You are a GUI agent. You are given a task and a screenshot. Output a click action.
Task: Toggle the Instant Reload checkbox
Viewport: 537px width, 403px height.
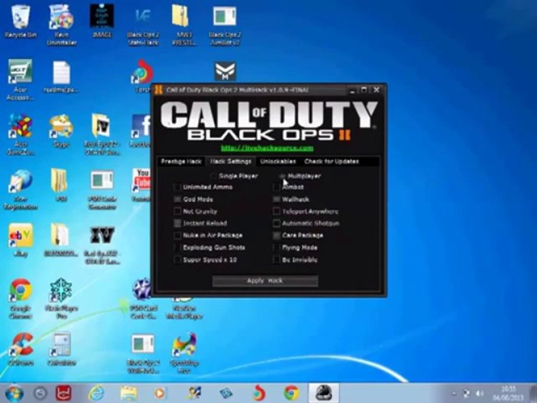tap(177, 223)
